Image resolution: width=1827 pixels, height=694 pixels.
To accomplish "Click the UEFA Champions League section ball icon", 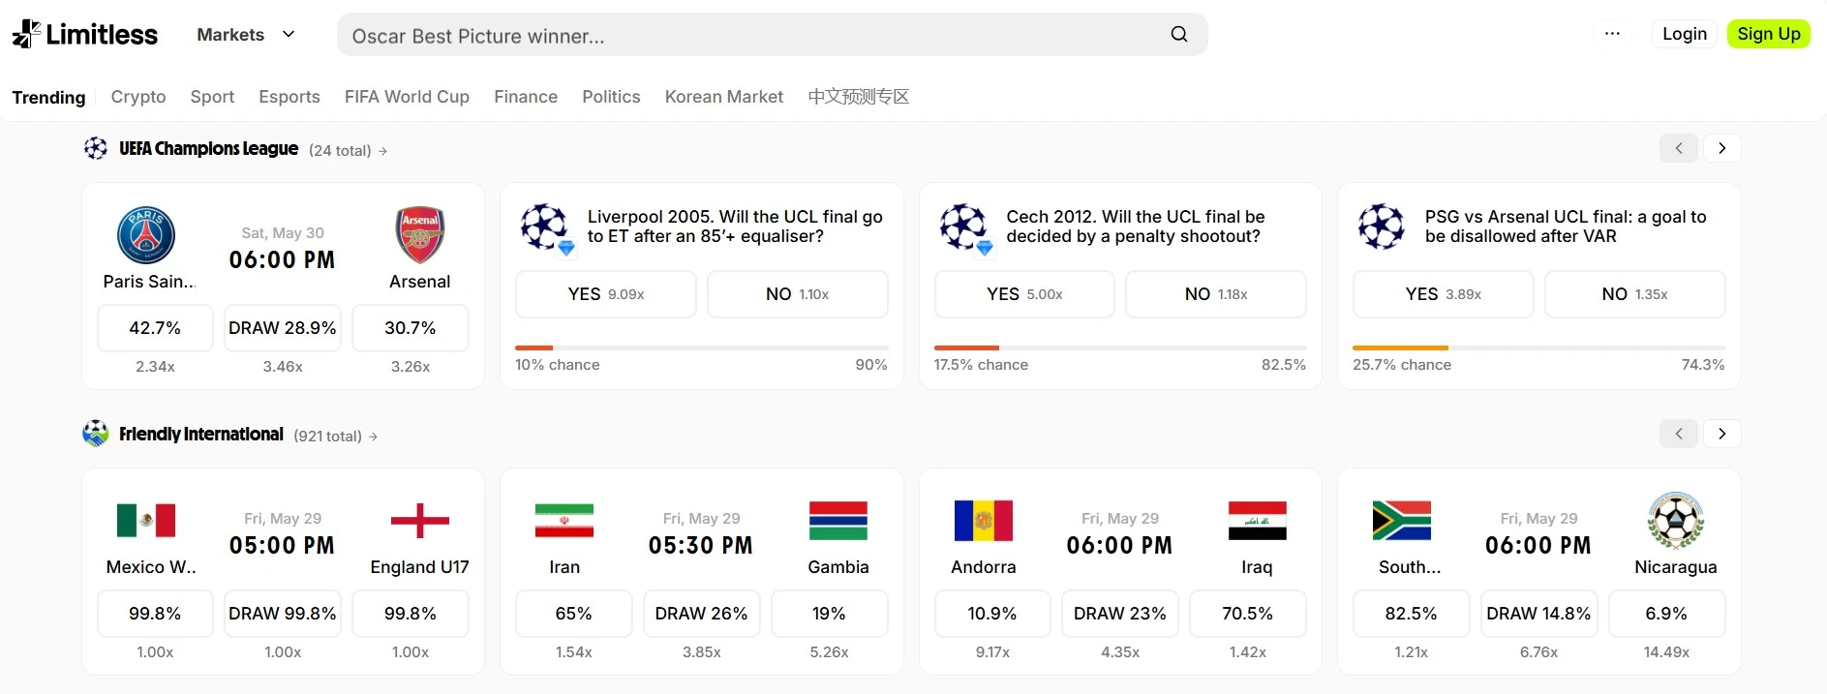I will click(96, 148).
